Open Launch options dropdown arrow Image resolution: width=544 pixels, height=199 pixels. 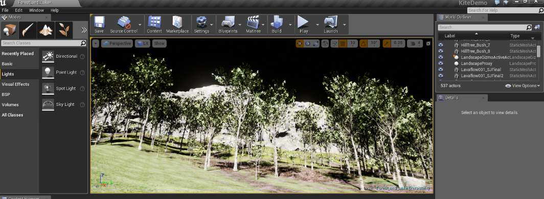click(344, 25)
